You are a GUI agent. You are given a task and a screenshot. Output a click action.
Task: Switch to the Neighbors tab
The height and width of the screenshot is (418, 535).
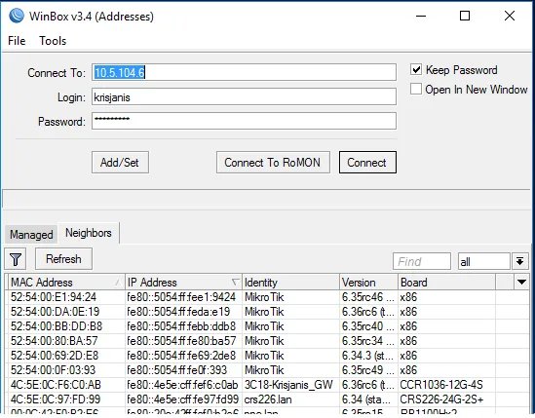[89, 233]
